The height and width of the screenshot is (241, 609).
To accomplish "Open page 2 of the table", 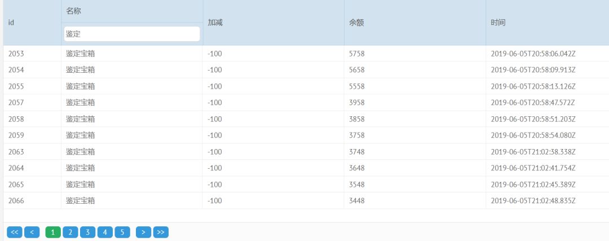I will coord(70,232).
